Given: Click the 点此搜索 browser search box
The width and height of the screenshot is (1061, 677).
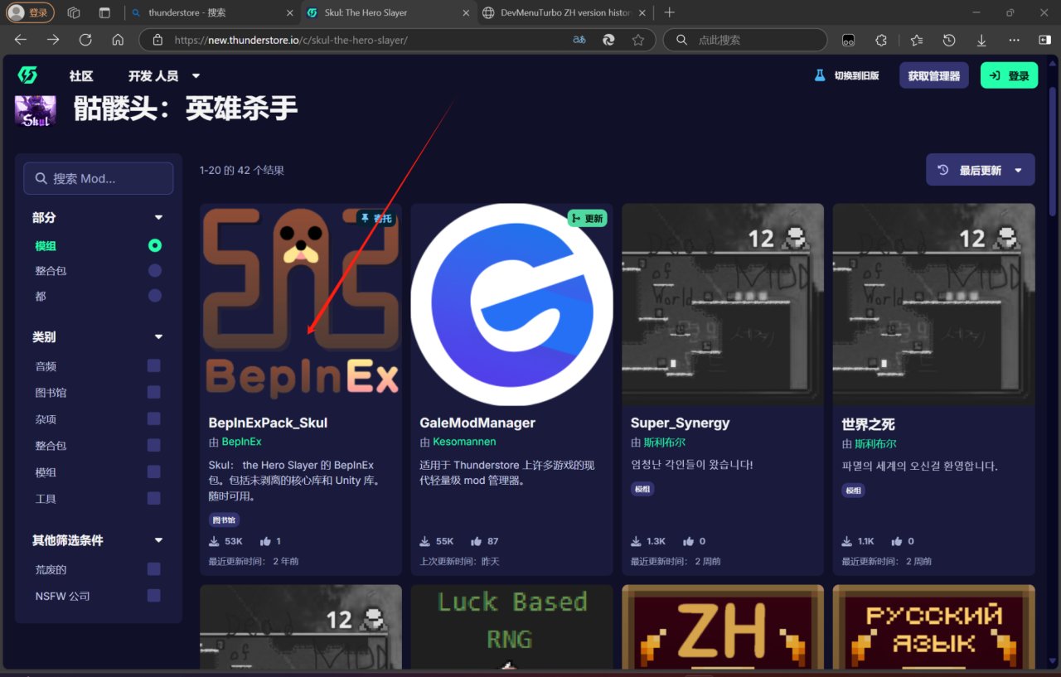Looking at the screenshot, I should (x=745, y=40).
